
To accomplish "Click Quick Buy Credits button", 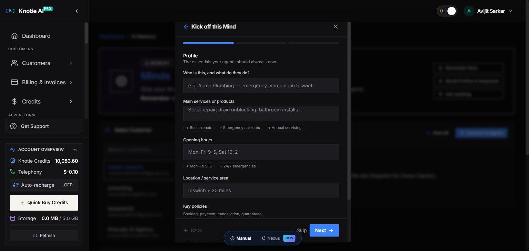I will 44,203.
